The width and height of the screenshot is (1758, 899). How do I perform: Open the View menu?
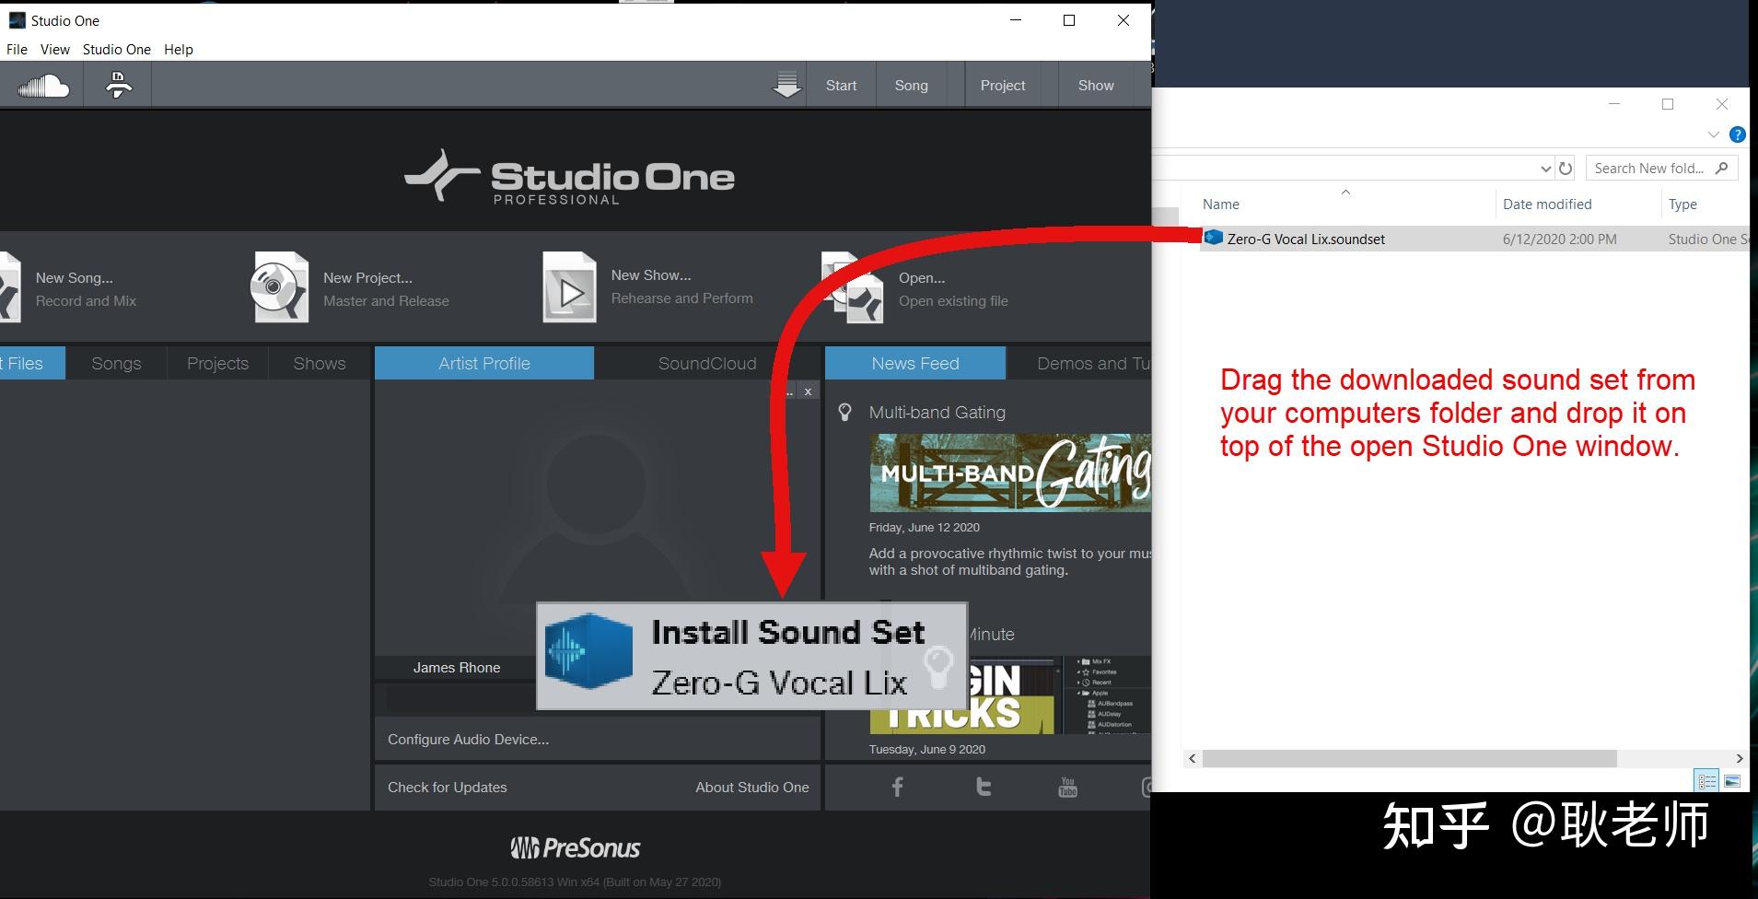[55, 50]
